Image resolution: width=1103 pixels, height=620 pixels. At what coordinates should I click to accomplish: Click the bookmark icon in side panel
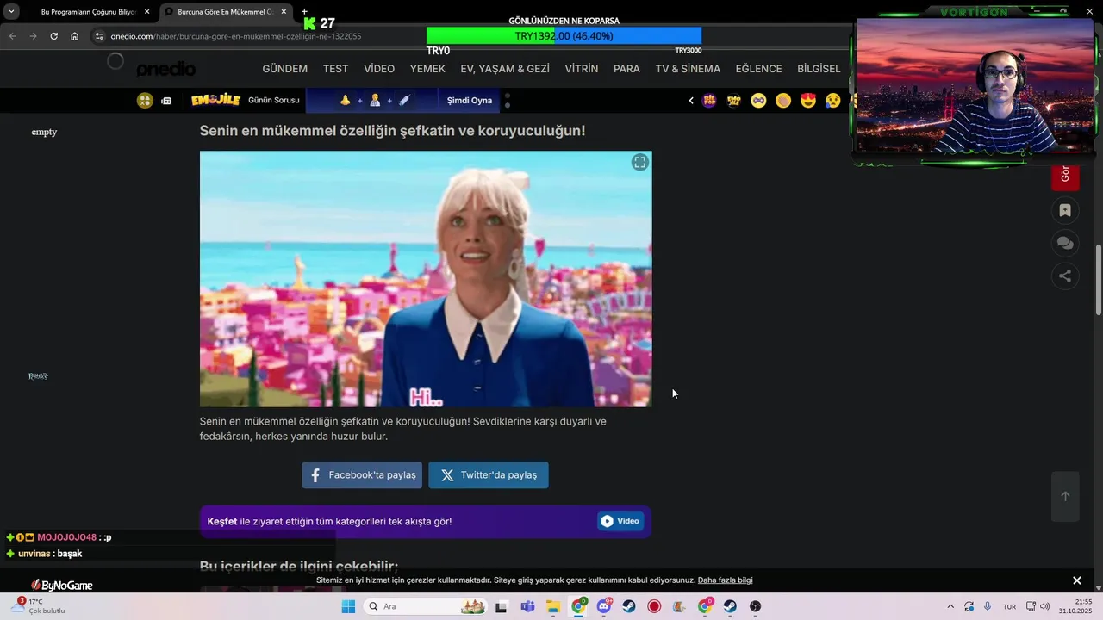click(x=1065, y=210)
